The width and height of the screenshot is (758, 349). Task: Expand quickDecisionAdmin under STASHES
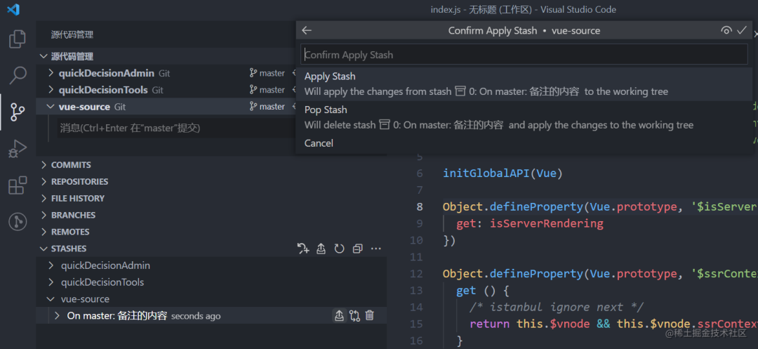pos(51,266)
